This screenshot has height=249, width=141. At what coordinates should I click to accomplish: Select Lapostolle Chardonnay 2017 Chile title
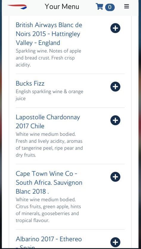[x=48, y=122]
